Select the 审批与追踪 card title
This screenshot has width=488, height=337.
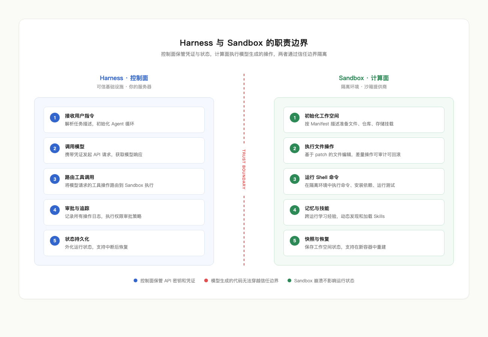tap(77, 208)
